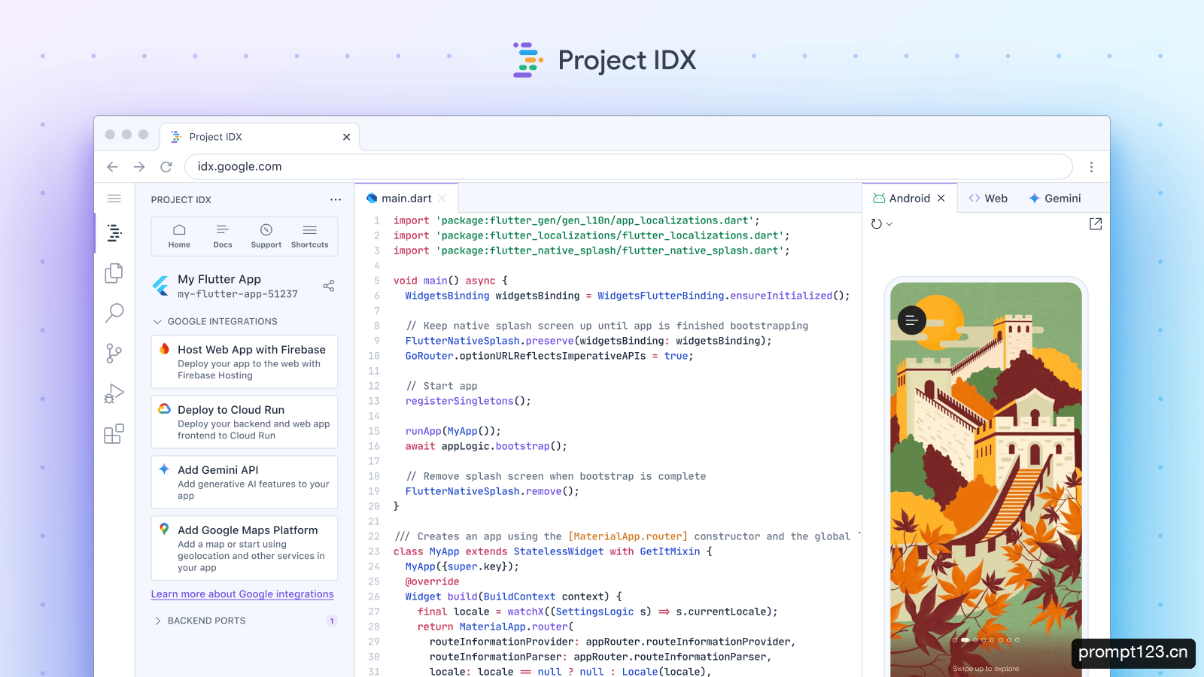Switch to the Web preview tab
Viewport: 1204px width, 677px height.
click(x=988, y=199)
